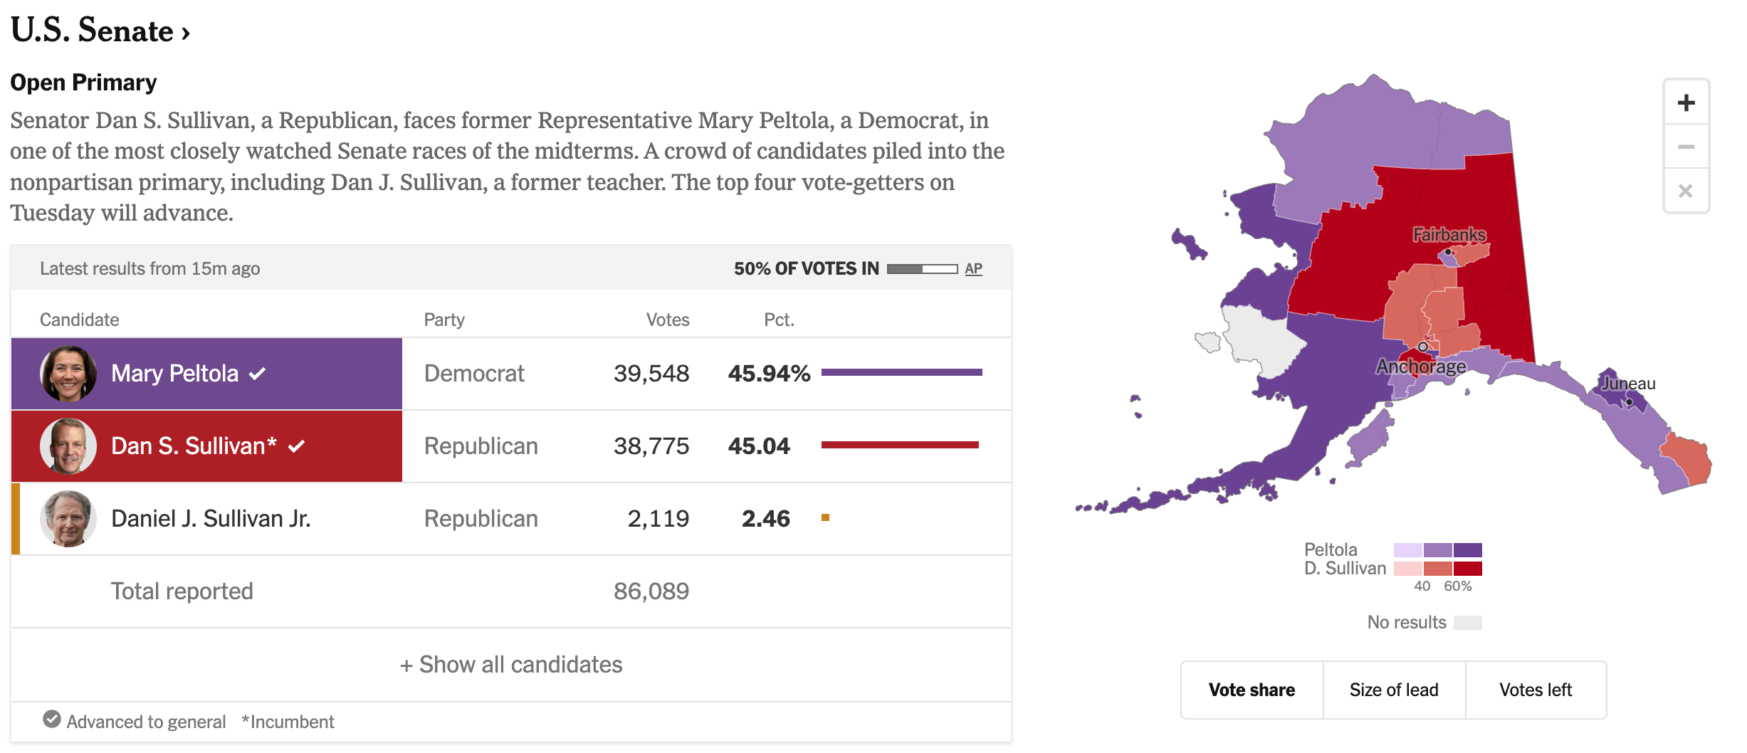
Task: Click Daniel J. Sullivan Jr.'s portrait
Action: pos(68,519)
